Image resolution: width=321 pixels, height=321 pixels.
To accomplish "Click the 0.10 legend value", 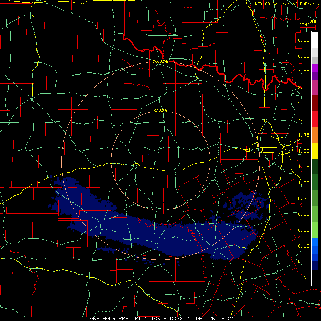I will (304, 246).
